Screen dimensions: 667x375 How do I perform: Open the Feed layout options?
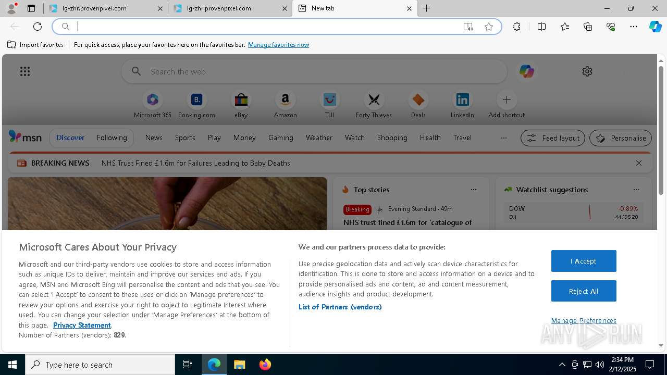(x=553, y=138)
